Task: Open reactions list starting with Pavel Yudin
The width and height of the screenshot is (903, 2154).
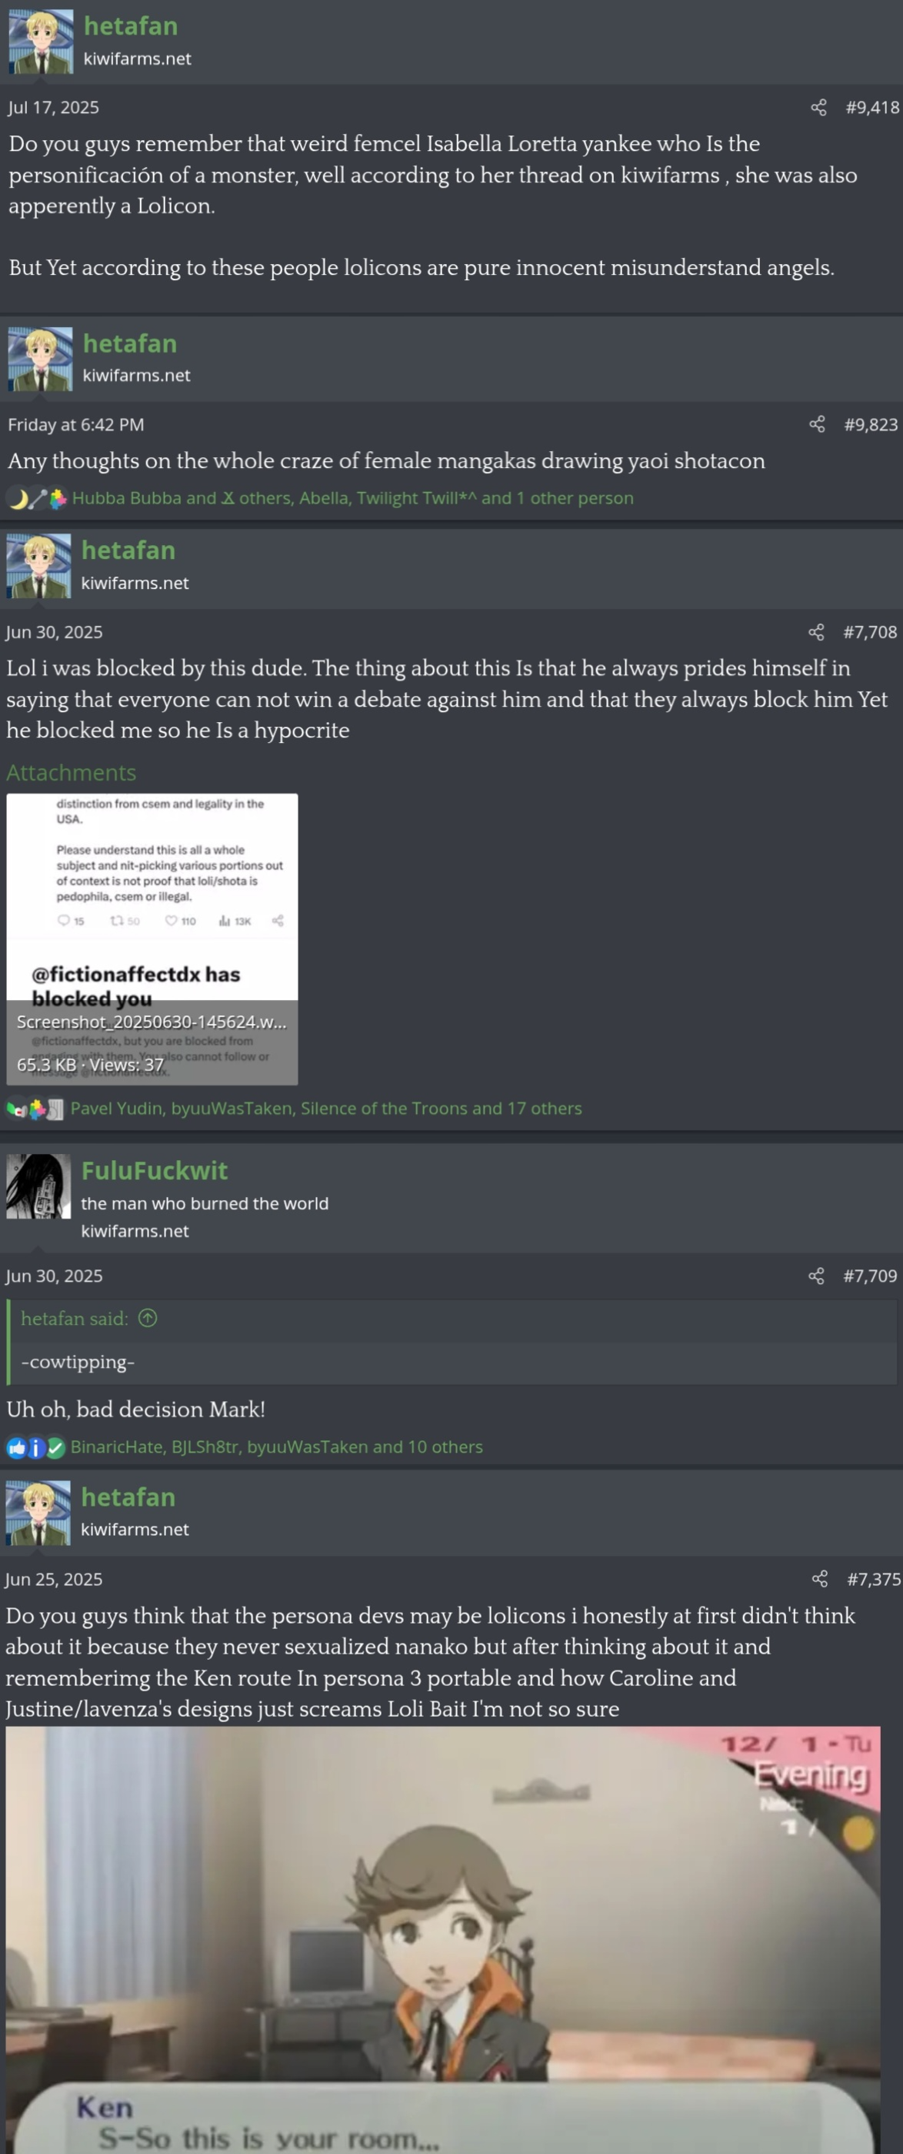Action: point(326,1108)
